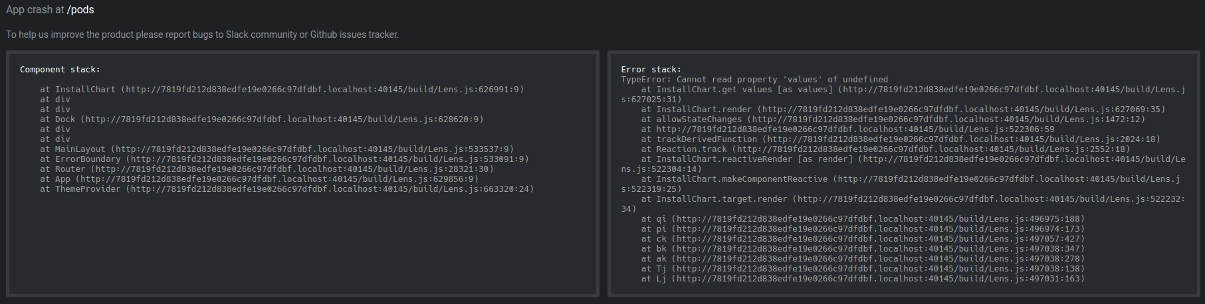Click the "at ErrorBoundary" component stack line
This screenshot has height=304, width=1205.
click(x=284, y=159)
